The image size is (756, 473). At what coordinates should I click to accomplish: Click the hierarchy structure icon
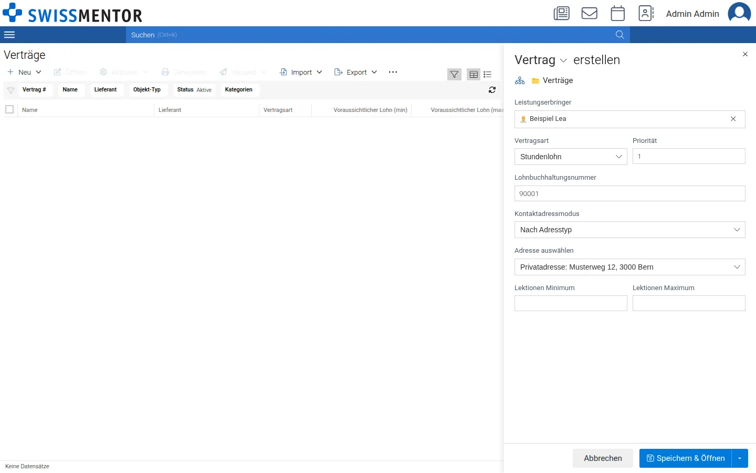click(x=520, y=80)
